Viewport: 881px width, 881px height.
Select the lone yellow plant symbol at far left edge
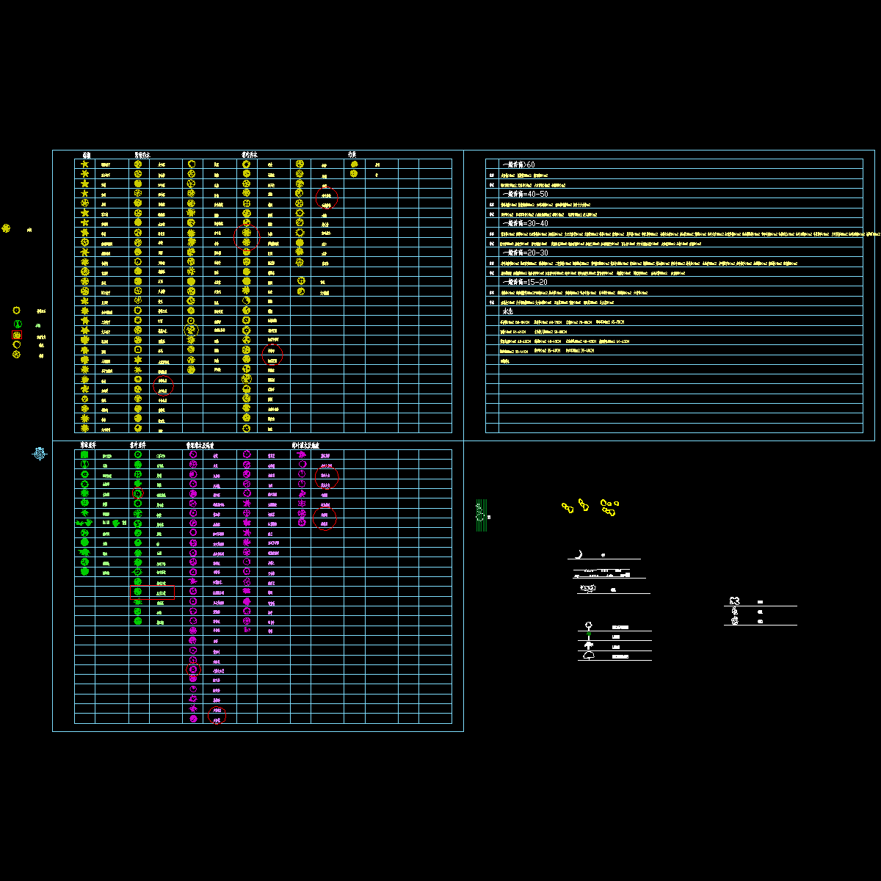(x=6, y=228)
